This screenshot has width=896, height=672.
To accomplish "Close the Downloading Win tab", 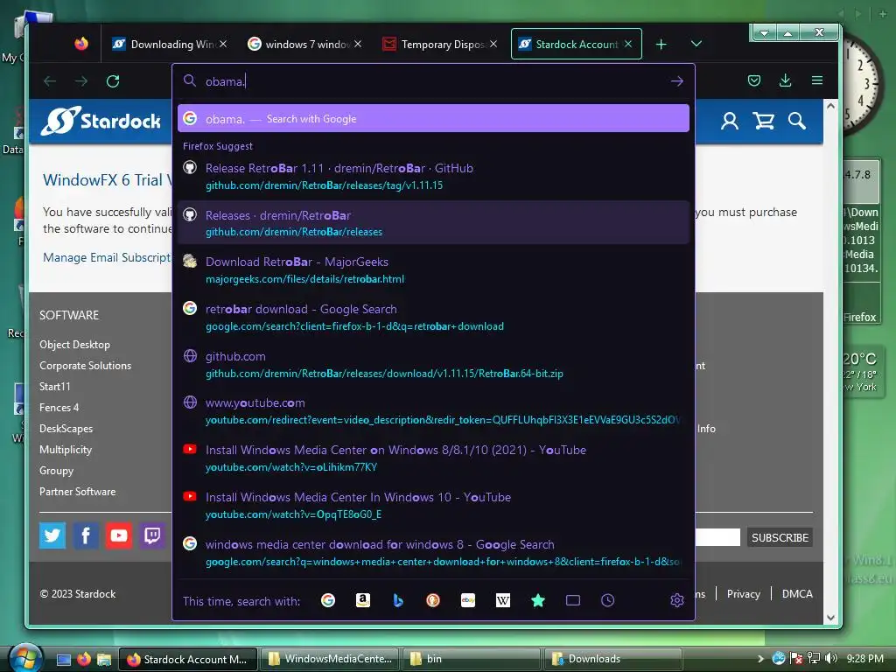I will tap(223, 44).
